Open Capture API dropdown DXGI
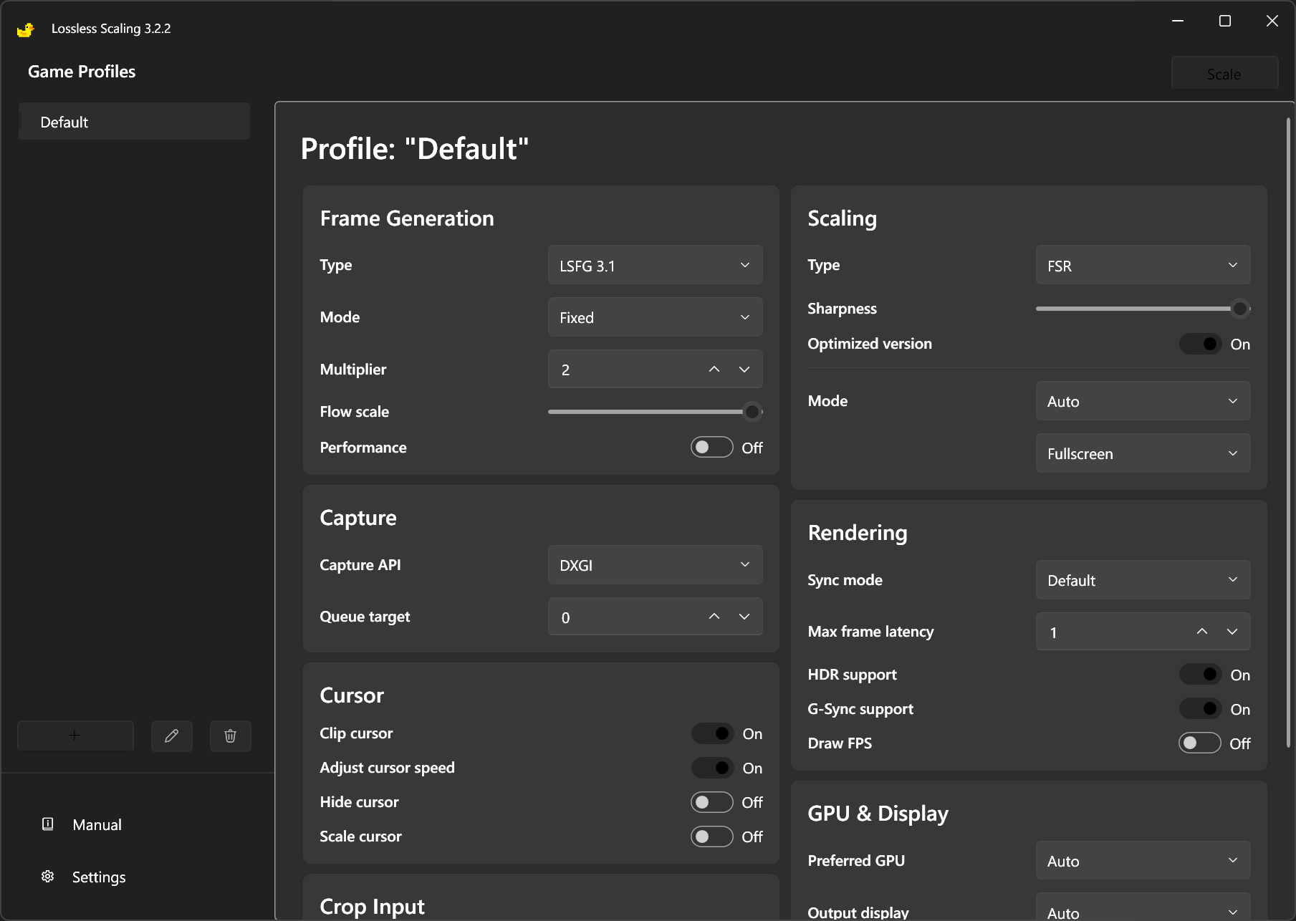1296x921 pixels. click(x=655, y=565)
